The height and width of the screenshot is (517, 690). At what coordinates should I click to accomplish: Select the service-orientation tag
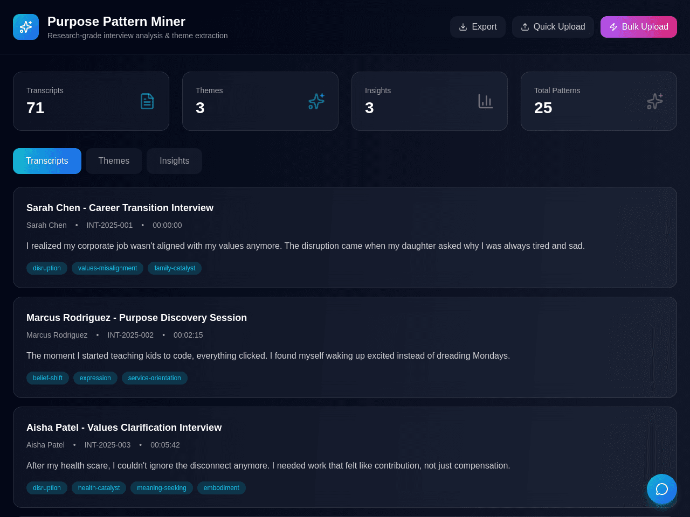(155, 378)
